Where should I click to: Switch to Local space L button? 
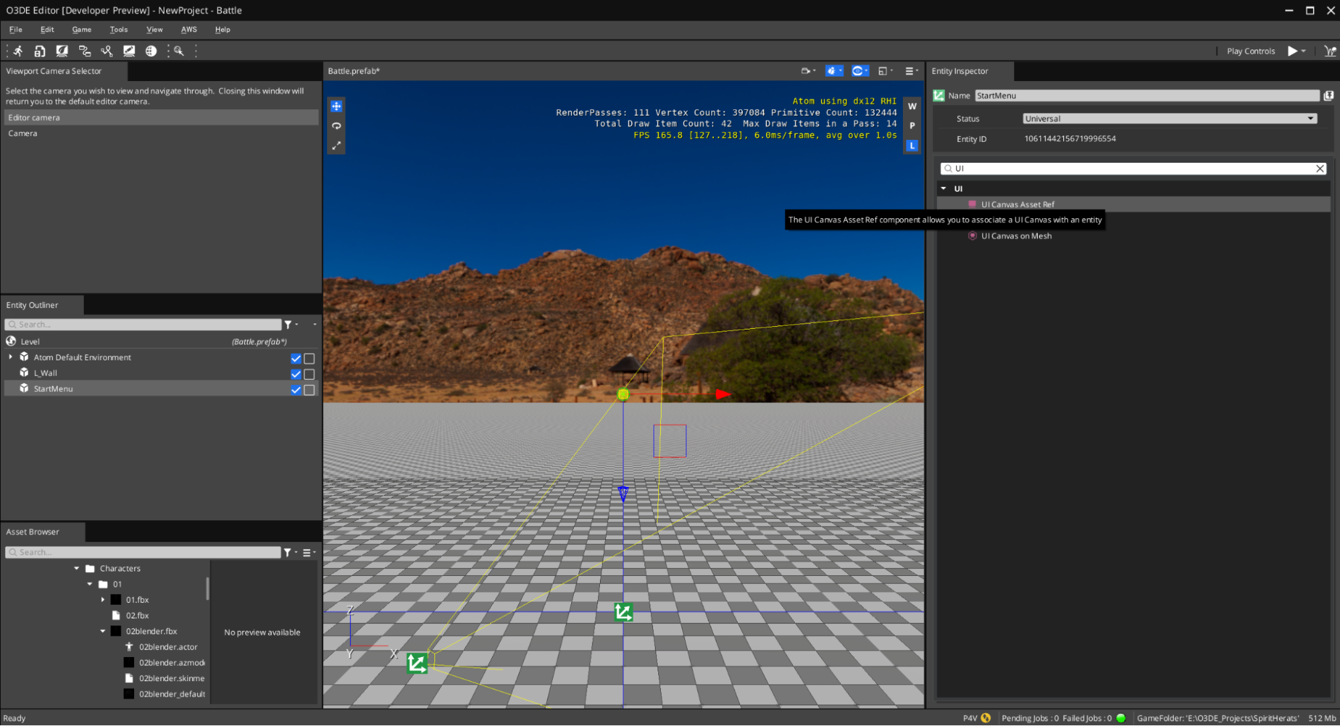tap(912, 145)
